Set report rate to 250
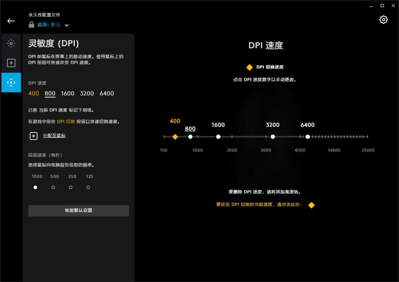Screen dimensions: 399x282 point(71,187)
